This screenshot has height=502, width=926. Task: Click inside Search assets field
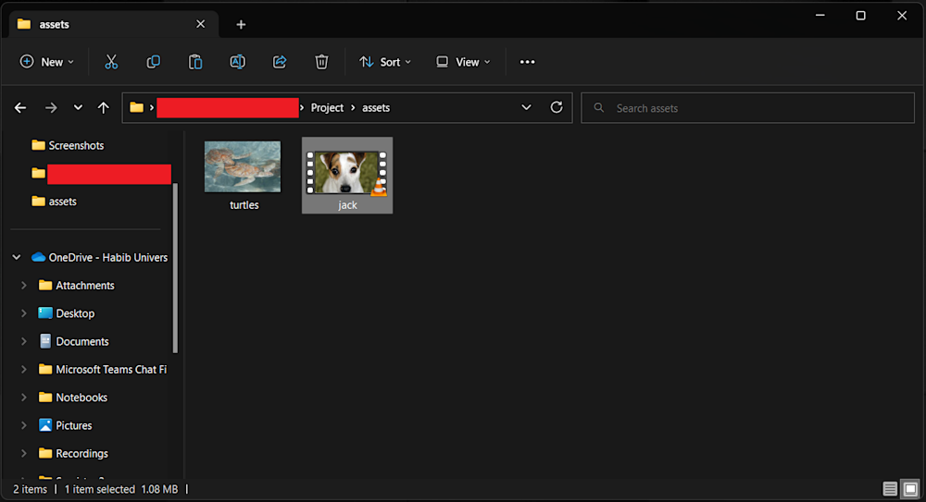tap(747, 108)
